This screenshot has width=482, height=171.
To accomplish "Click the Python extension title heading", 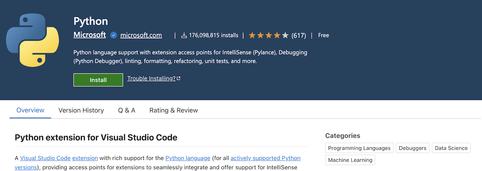I will [x=91, y=21].
